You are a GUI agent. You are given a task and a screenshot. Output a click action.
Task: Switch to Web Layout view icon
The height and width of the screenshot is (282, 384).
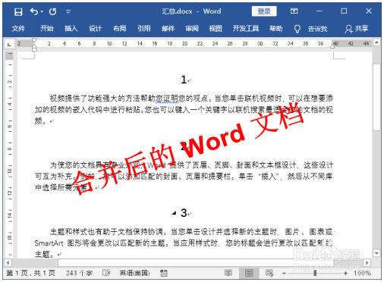(269, 273)
